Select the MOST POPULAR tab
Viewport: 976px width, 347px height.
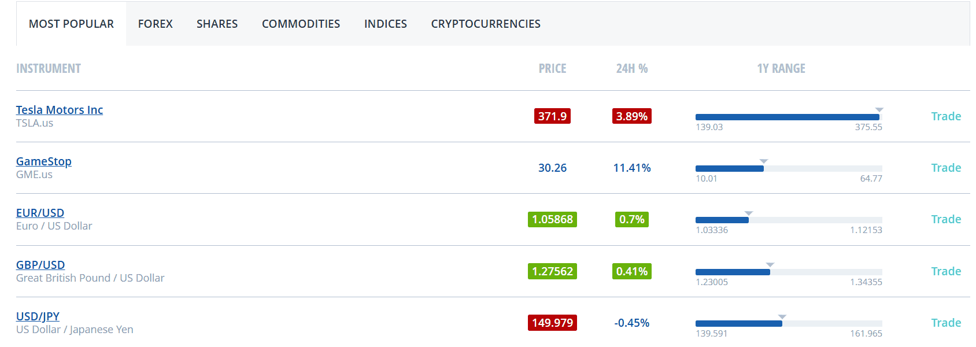tap(71, 24)
